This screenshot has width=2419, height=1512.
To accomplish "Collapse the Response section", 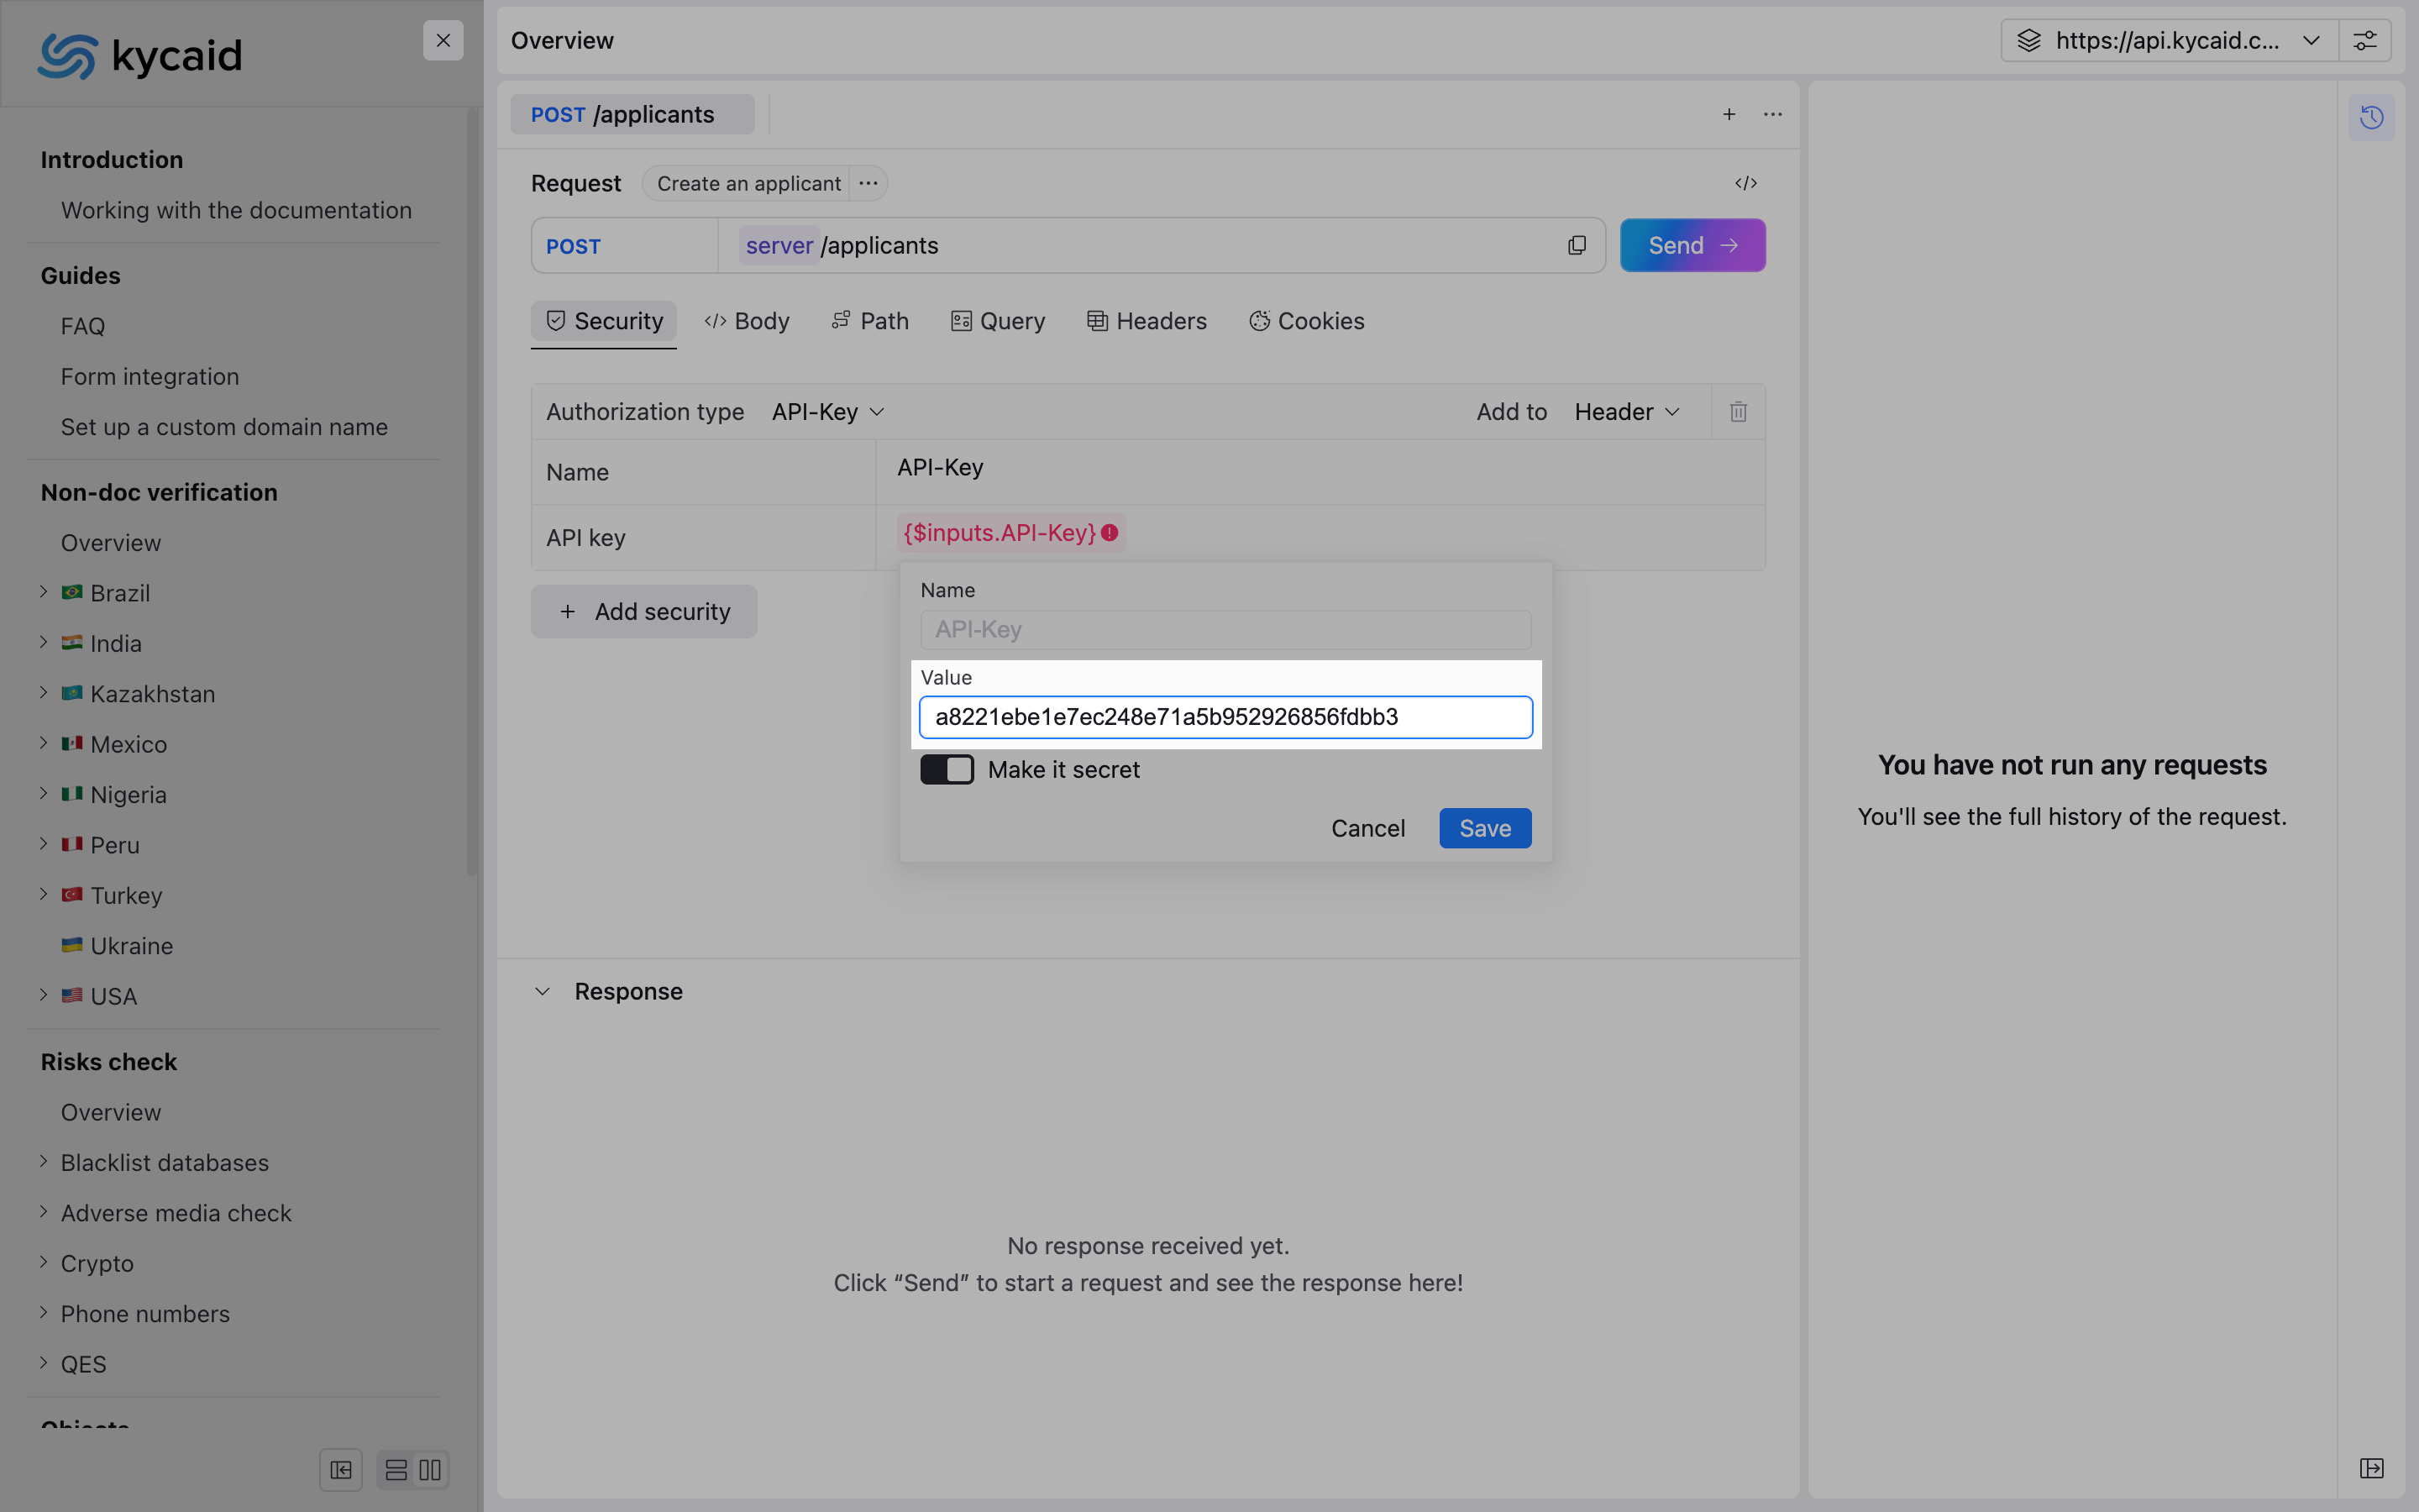I will click(x=543, y=991).
